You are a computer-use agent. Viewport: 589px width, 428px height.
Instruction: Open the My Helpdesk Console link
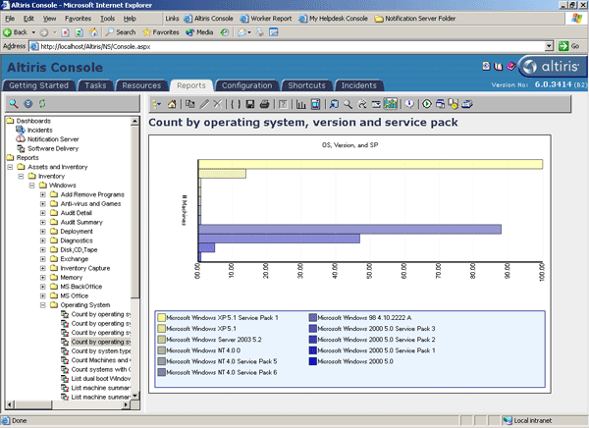334,19
